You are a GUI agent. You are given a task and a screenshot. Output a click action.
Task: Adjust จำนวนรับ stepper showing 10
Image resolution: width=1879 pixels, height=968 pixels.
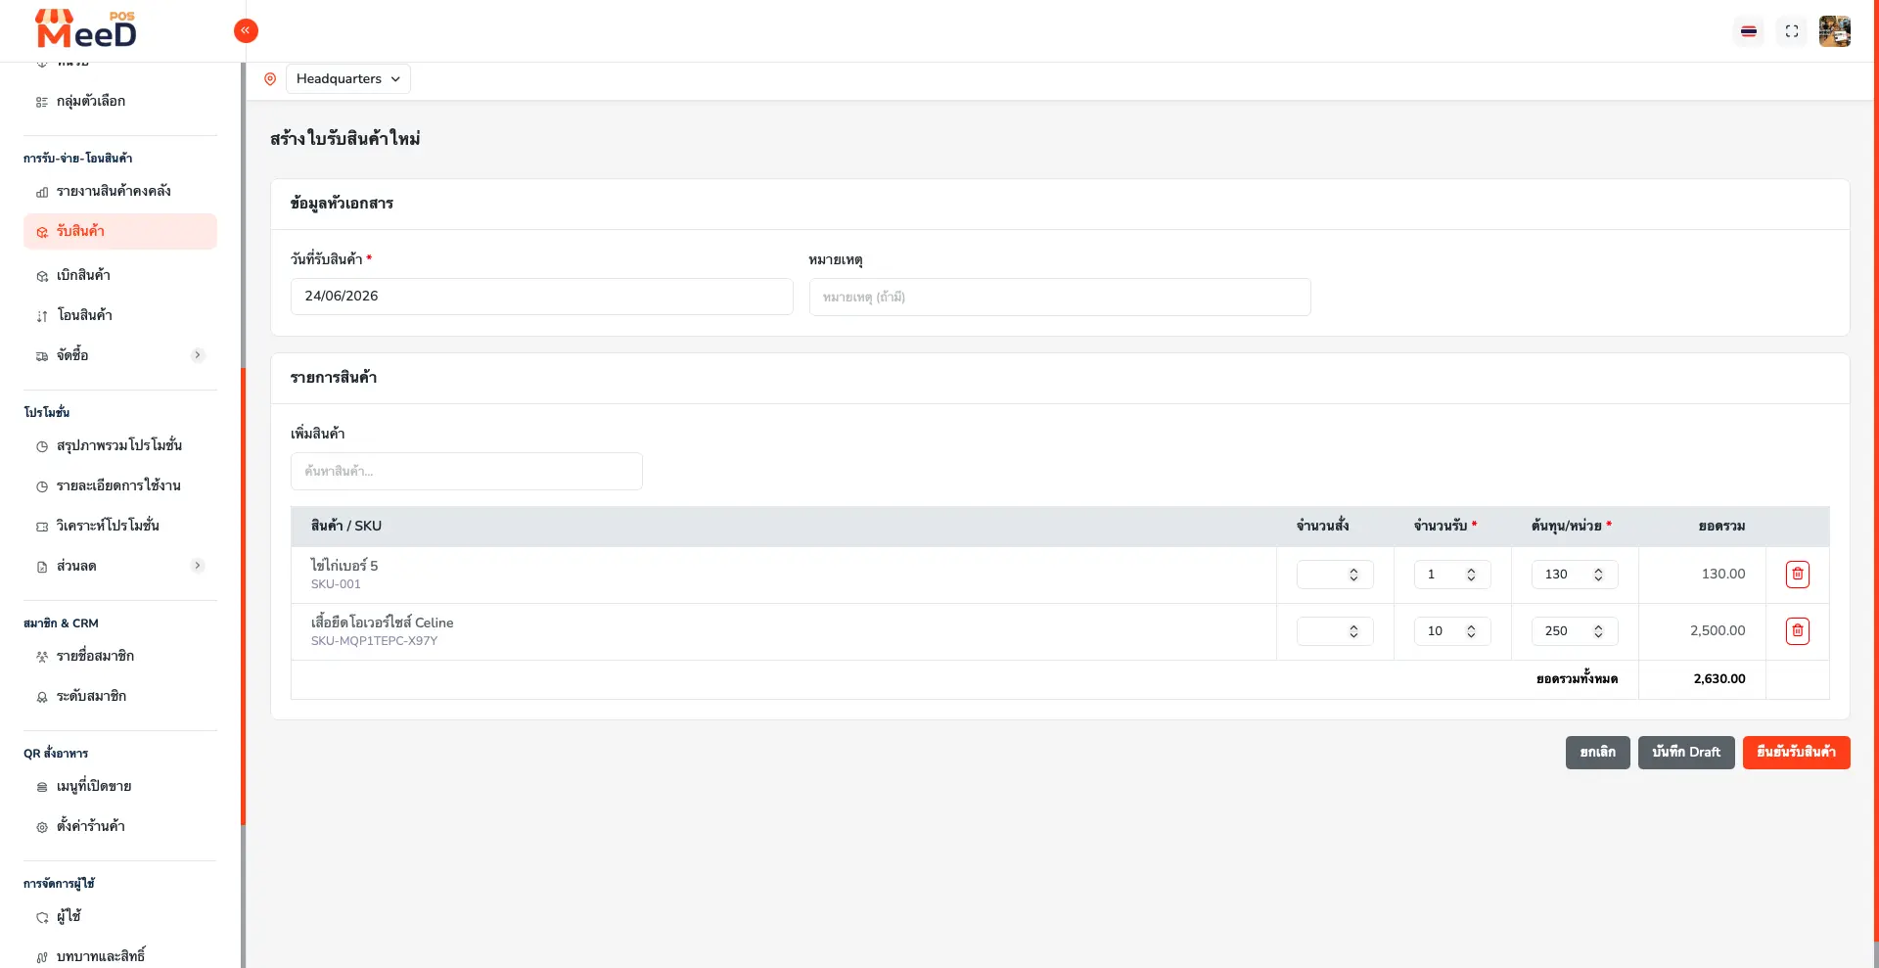[x=1471, y=631]
